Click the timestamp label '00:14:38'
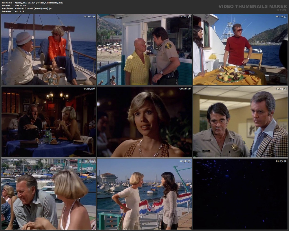 tap(185, 16)
